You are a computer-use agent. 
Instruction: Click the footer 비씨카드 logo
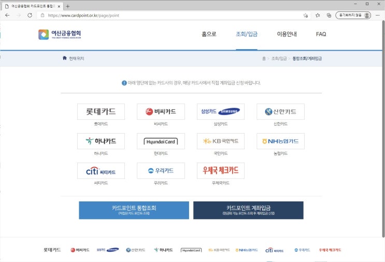(x=80, y=250)
